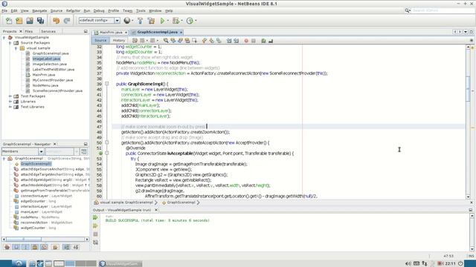The width and height of the screenshot is (476, 267).
Task: Click the Save All toolbar icon
Action: [x=40, y=21]
